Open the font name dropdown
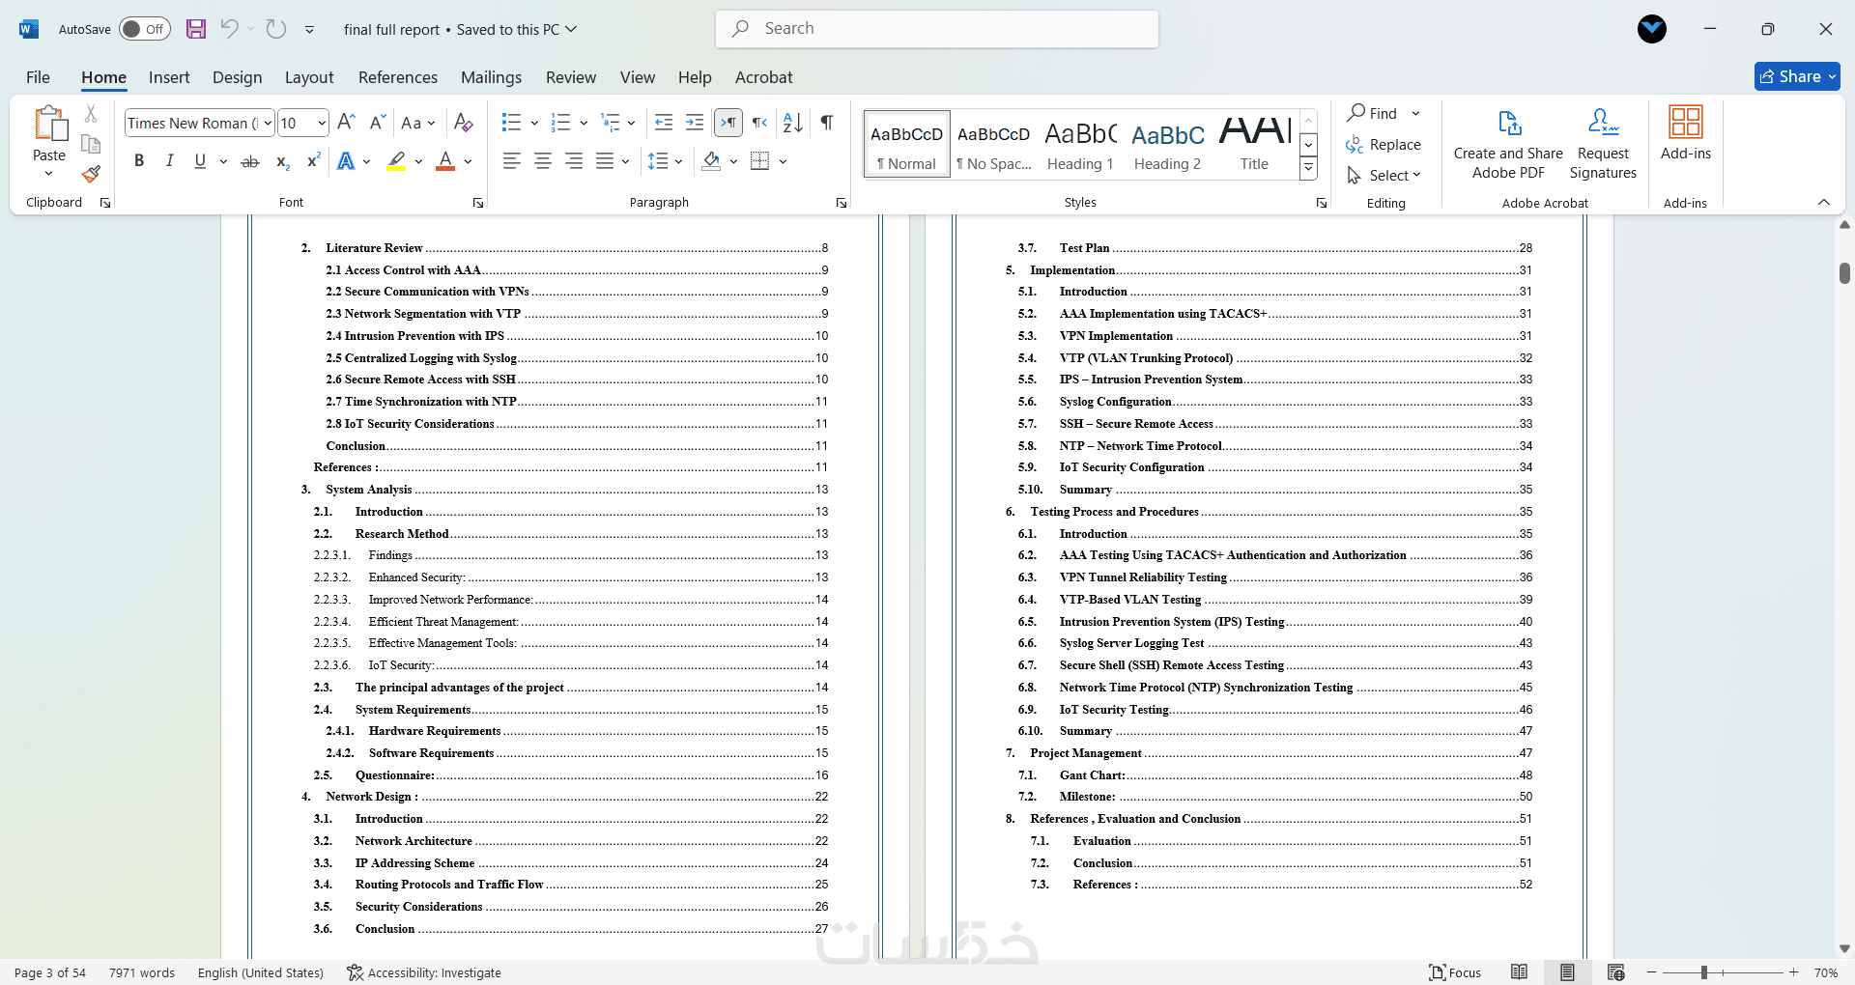 click(x=268, y=123)
